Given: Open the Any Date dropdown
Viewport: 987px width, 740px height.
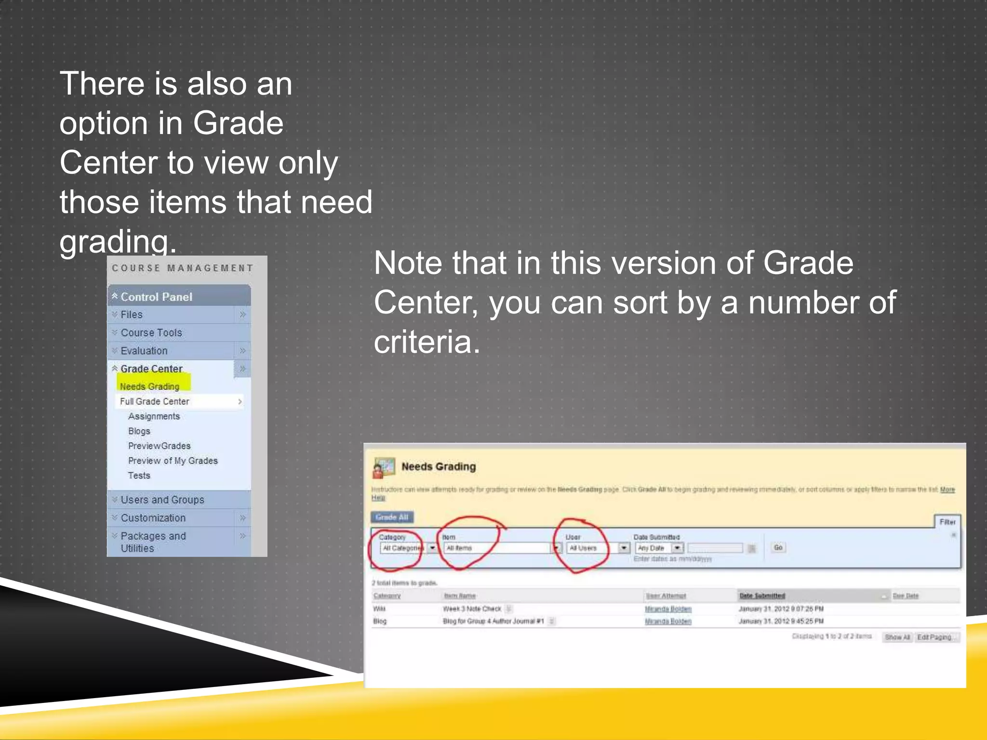Looking at the screenshot, I should (659, 548).
